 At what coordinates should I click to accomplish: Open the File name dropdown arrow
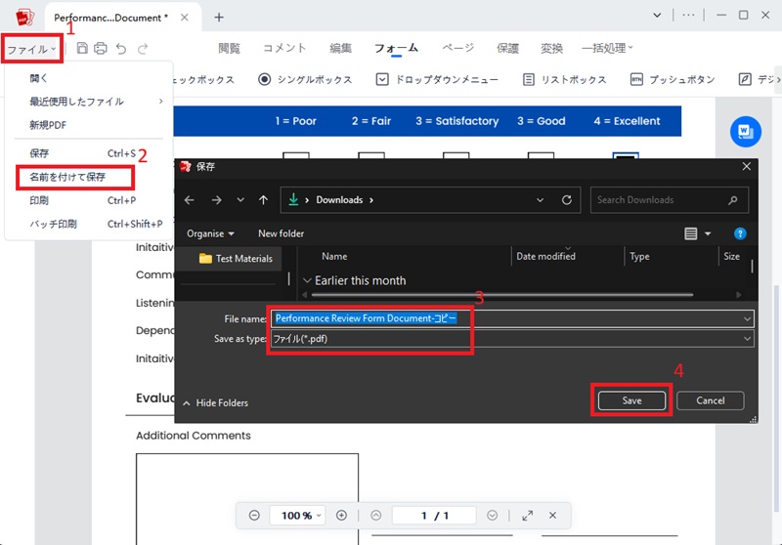(747, 318)
